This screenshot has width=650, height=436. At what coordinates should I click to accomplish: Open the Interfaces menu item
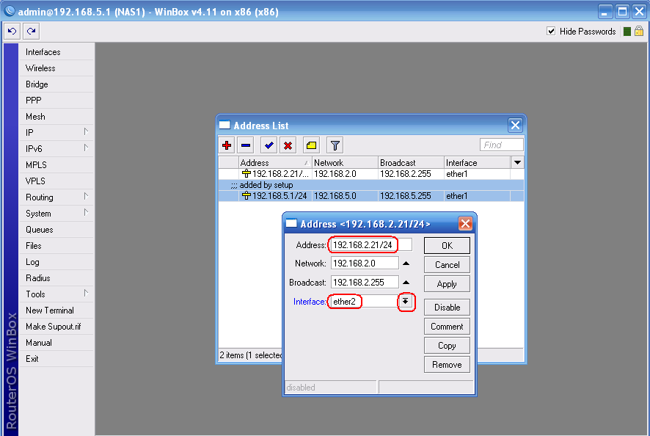[56, 52]
